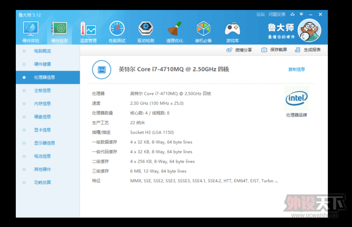The height and width of the screenshot is (227, 352).
Task: Select 电脑概览 in sidebar
Action: 48,51
